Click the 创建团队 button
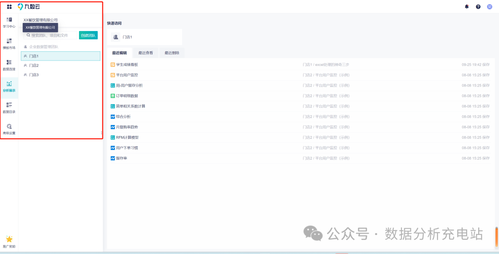Viewport: 499px width, 254px height. tap(88, 35)
